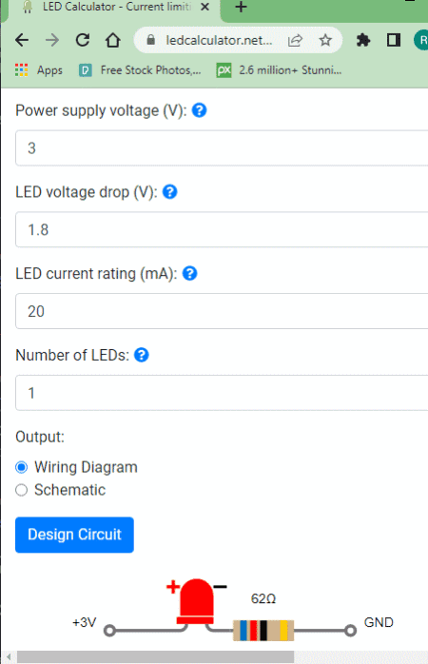This screenshot has height=664, width=428.
Task: Open help for Power supply voltage
Action: [x=199, y=110]
